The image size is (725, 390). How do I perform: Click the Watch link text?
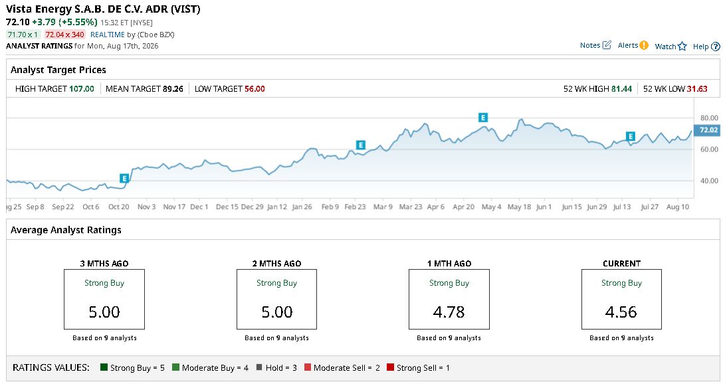tap(665, 47)
